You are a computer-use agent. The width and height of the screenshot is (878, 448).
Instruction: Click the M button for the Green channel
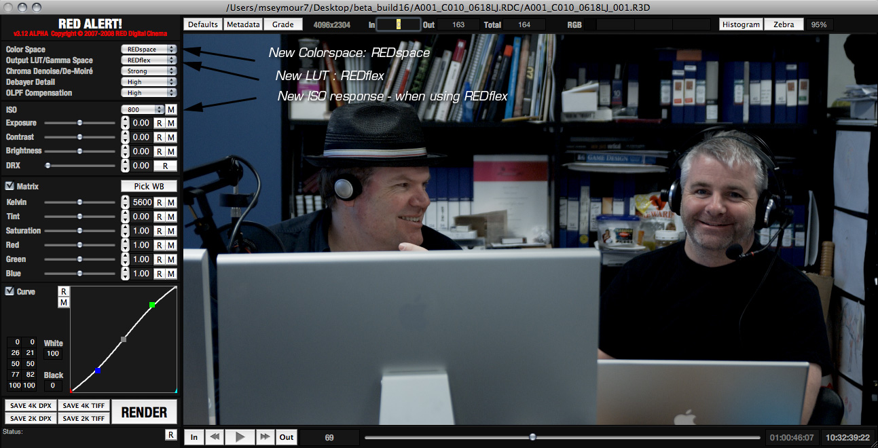[171, 259]
